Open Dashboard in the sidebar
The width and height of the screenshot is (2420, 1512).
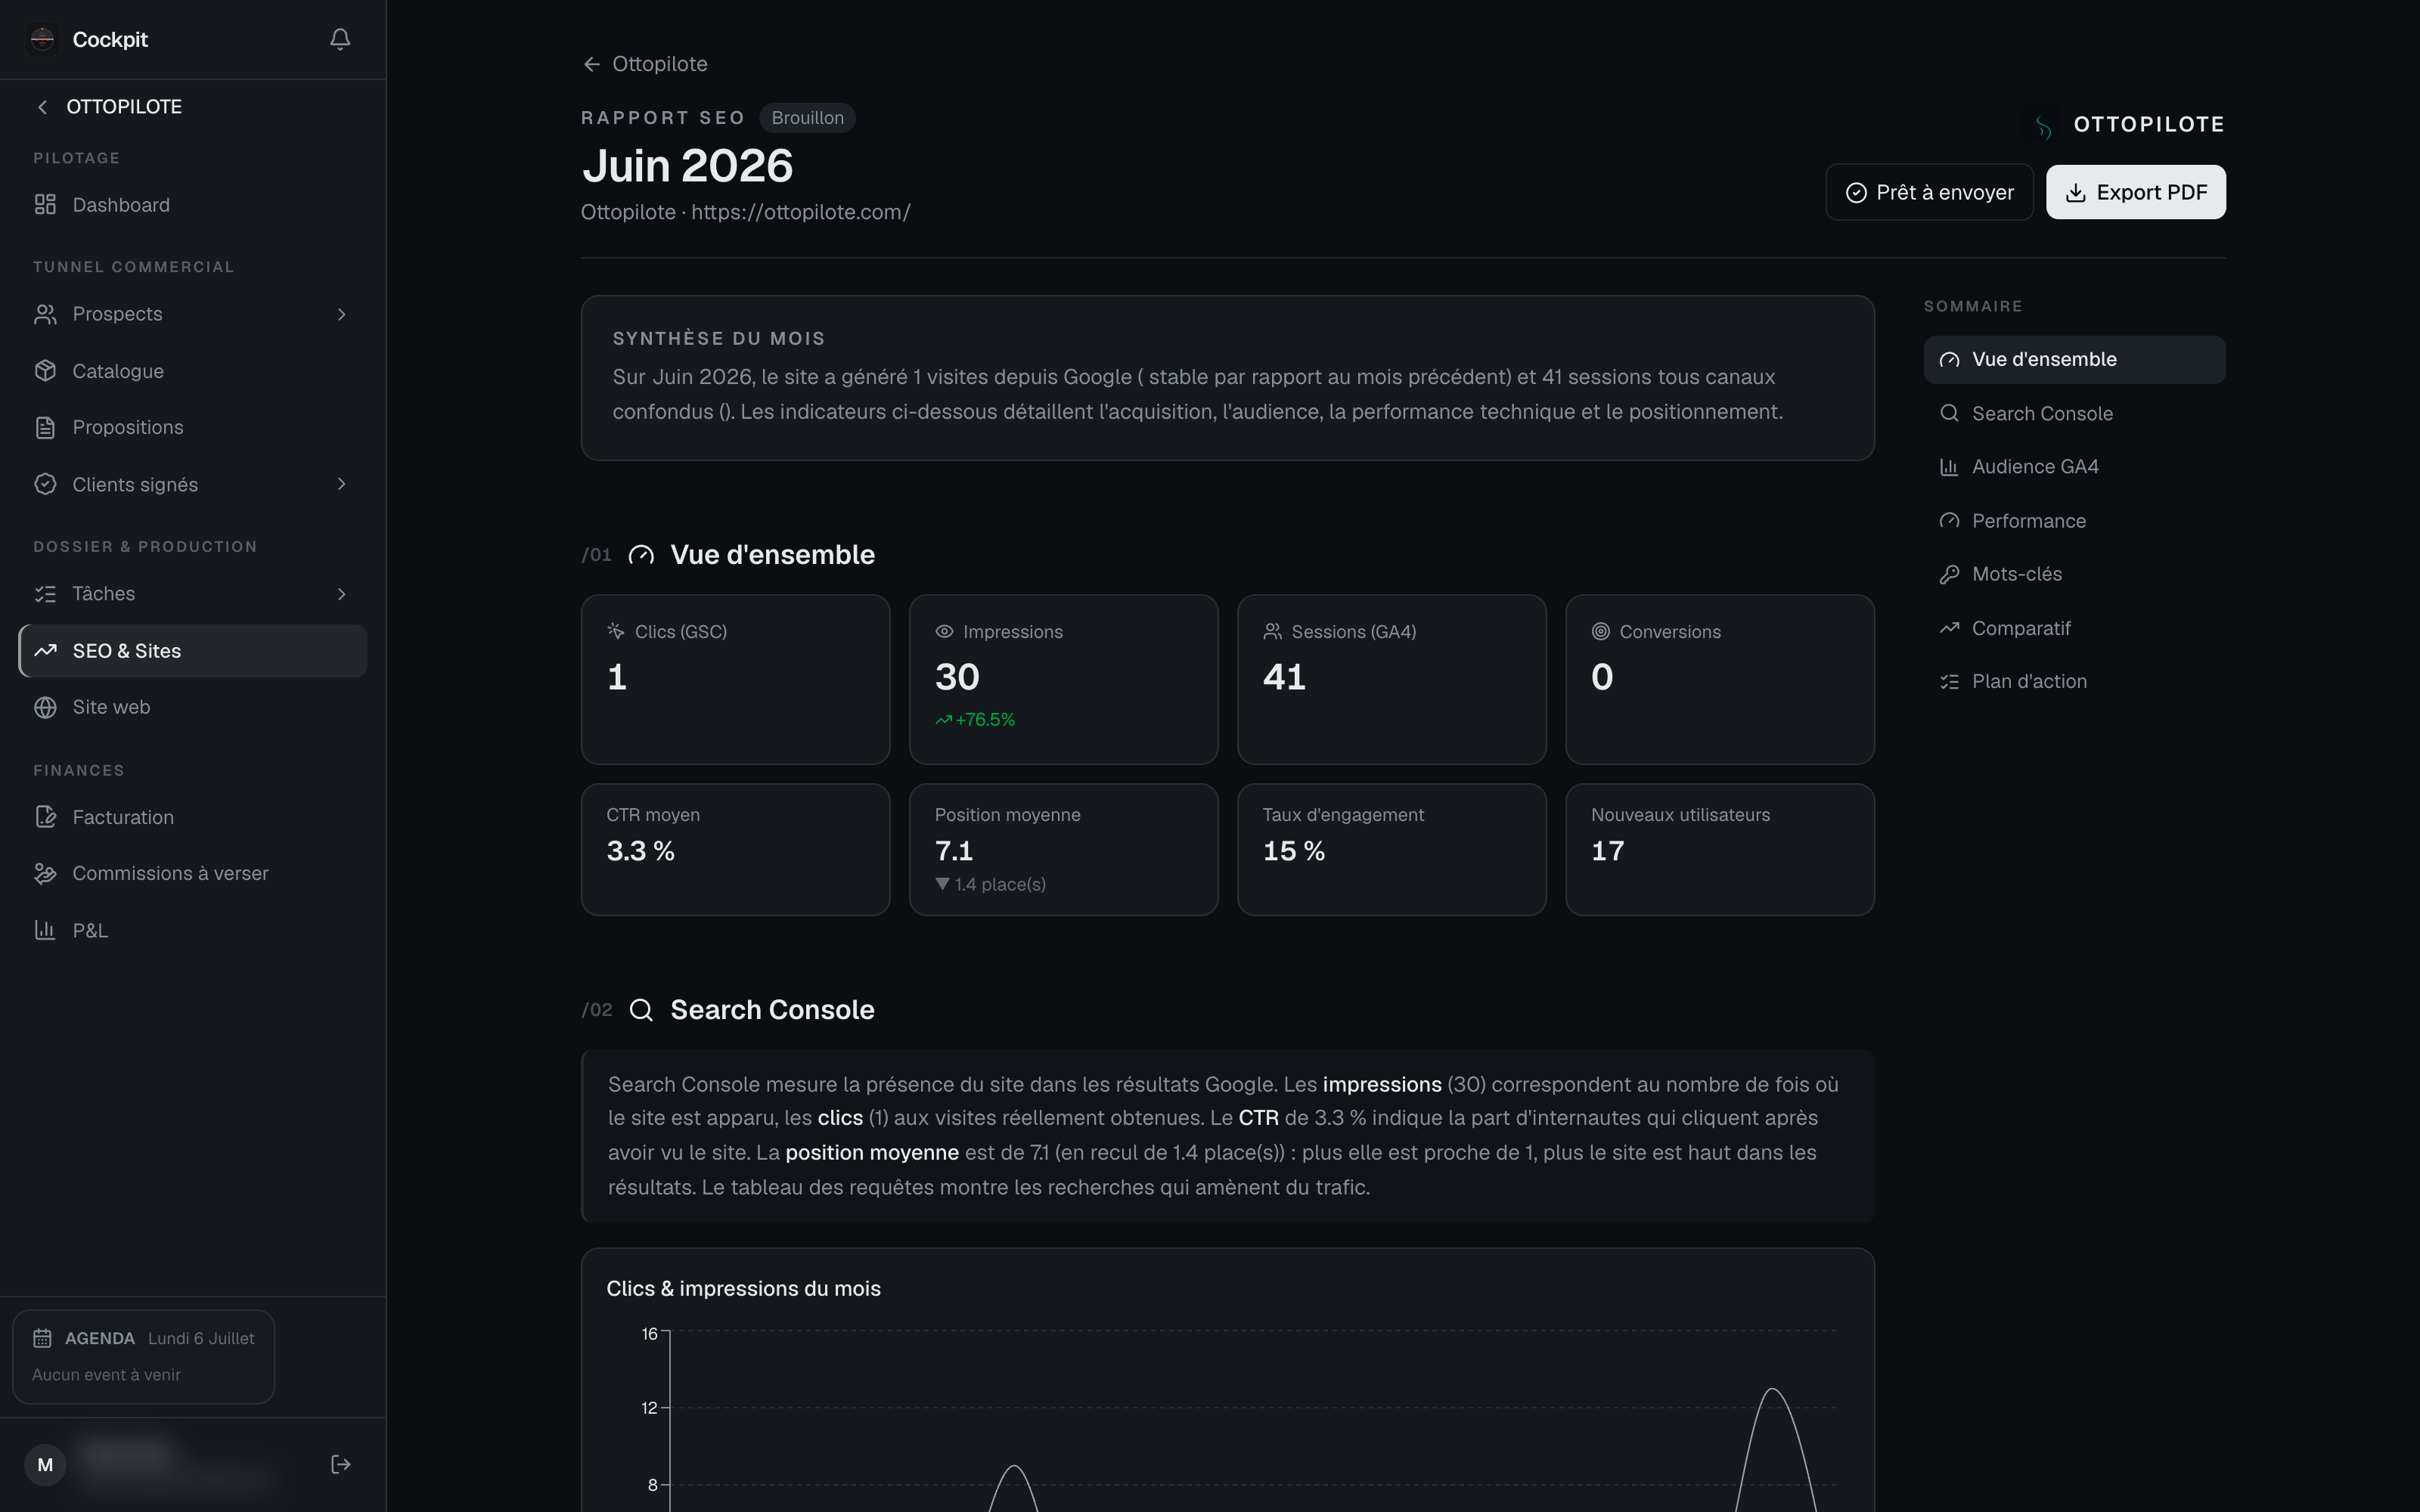[193, 205]
